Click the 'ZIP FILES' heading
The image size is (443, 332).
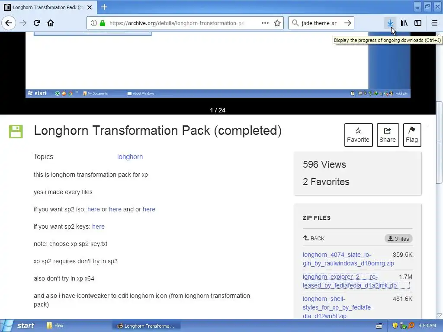click(x=316, y=218)
